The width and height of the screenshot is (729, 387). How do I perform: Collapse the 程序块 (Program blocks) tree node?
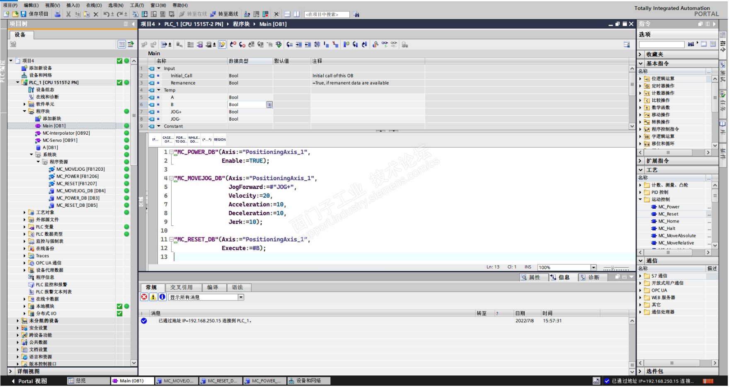(x=24, y=111)
